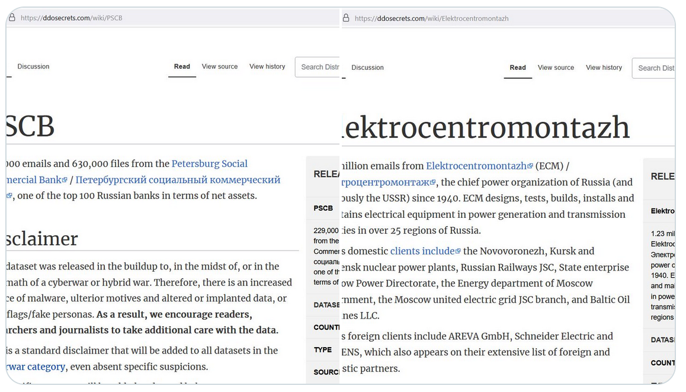Click the external-link icon after 'роцентромонтаж'

432,182
